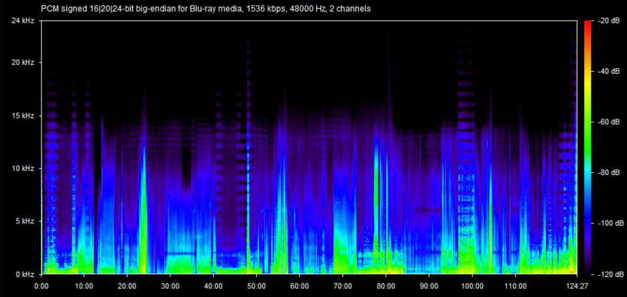Click inside the spectrogram plot area
The height and width of the screenshot is (297, 627).
(309, 147)
